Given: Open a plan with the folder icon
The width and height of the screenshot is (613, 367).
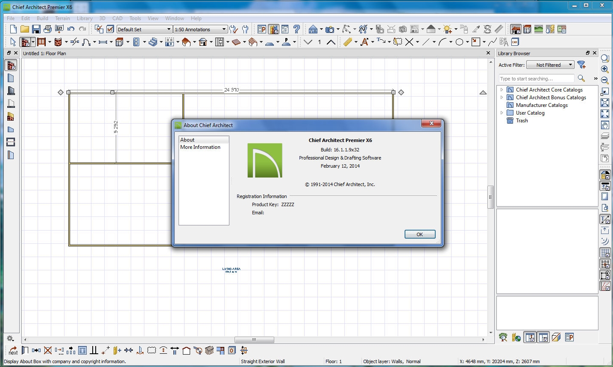Looking at the screenshot, I should [25, 29].
